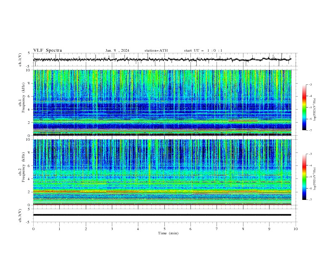
Task: Click time axis tick label "10"
Action: click(x=296, y=229)
